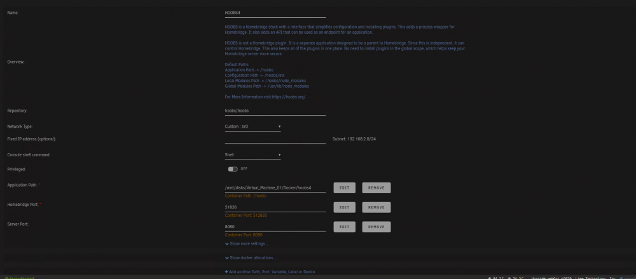Image resolution: width=636 pixels, height=279 pixels.
Task: Focus the Application Path host field
Action: click(x=275, y=187)
